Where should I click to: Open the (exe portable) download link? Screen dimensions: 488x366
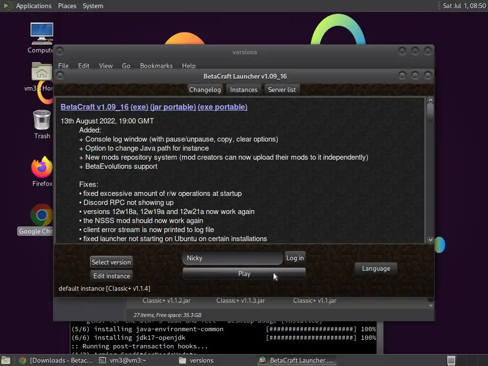point(223,107)
